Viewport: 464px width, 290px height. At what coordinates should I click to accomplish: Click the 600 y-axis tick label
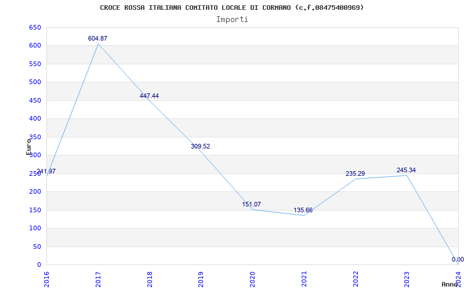point(35,46)
